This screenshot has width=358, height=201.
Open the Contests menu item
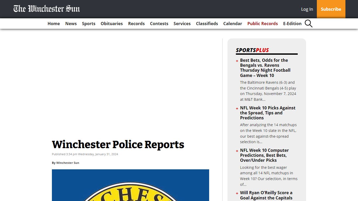(x=159, y=24)
